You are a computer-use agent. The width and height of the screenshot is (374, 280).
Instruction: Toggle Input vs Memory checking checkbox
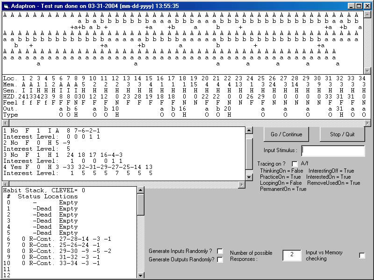pos(362,255)
